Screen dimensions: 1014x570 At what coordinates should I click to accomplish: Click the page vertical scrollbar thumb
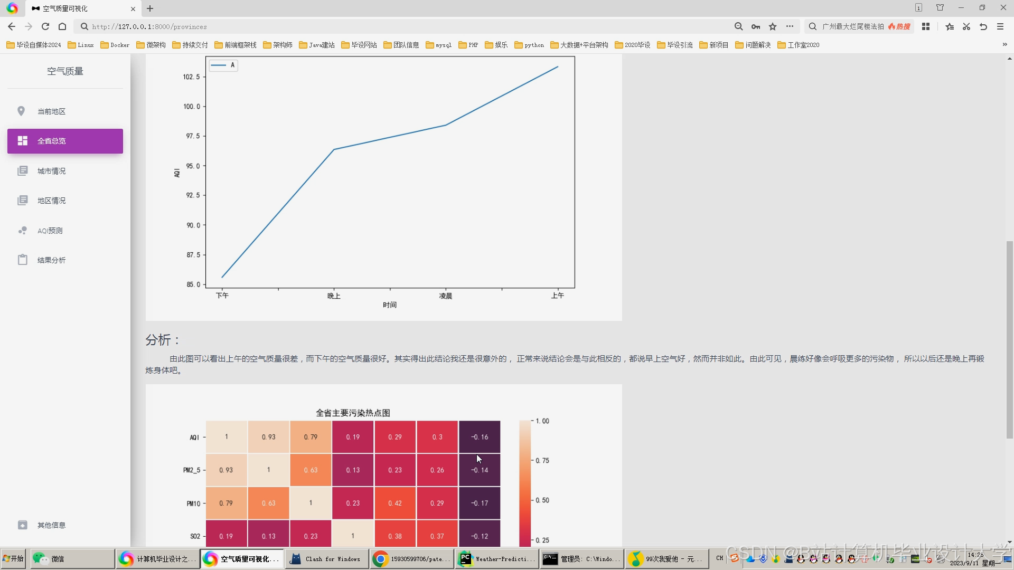1009,340
